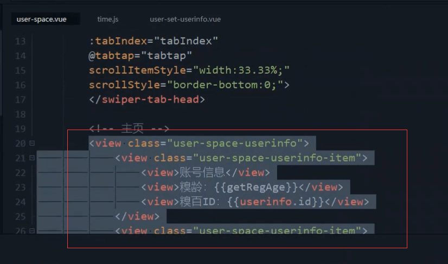Click "user-space-userinfo-item" class value on line 21
Image resolution: width=448 pixels, height=264 pixels.
pos(277,158)
